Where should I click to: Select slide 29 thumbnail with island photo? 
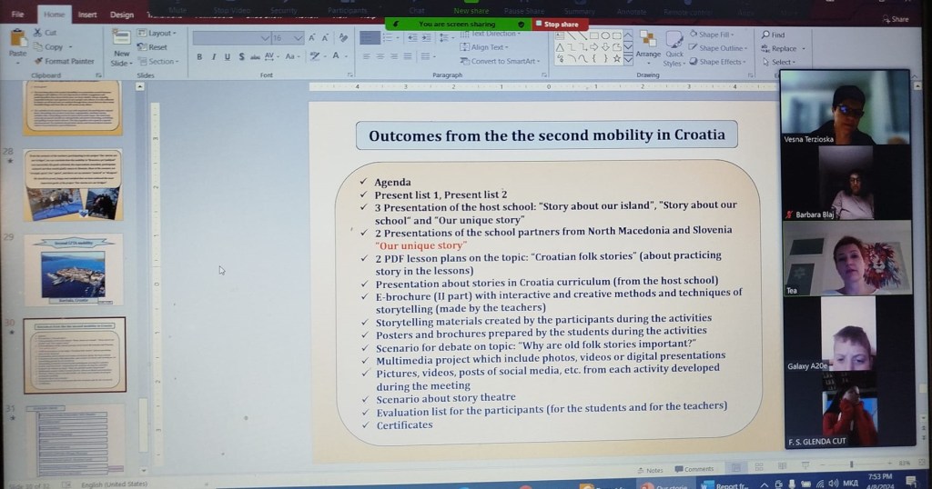tap(75, 267)
